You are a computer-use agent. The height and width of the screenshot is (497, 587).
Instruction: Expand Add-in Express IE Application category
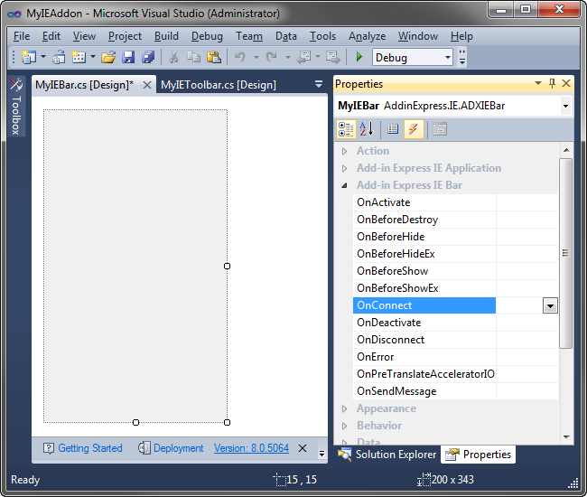tap(344, 169)
